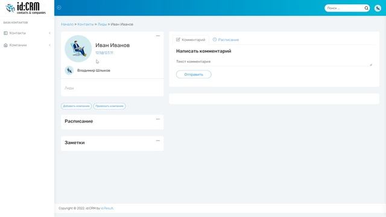Open three-dot menu on Заметки card
This screenshot has height=217, width=386.
tap(158, 140)
